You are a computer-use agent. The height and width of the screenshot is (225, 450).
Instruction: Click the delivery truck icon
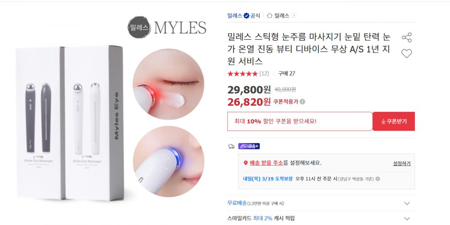pos(231,146)
